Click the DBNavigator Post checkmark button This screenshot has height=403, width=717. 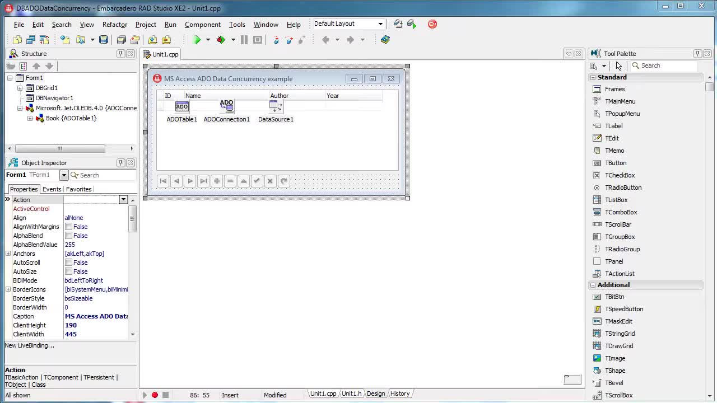click(x=257, y=181)
